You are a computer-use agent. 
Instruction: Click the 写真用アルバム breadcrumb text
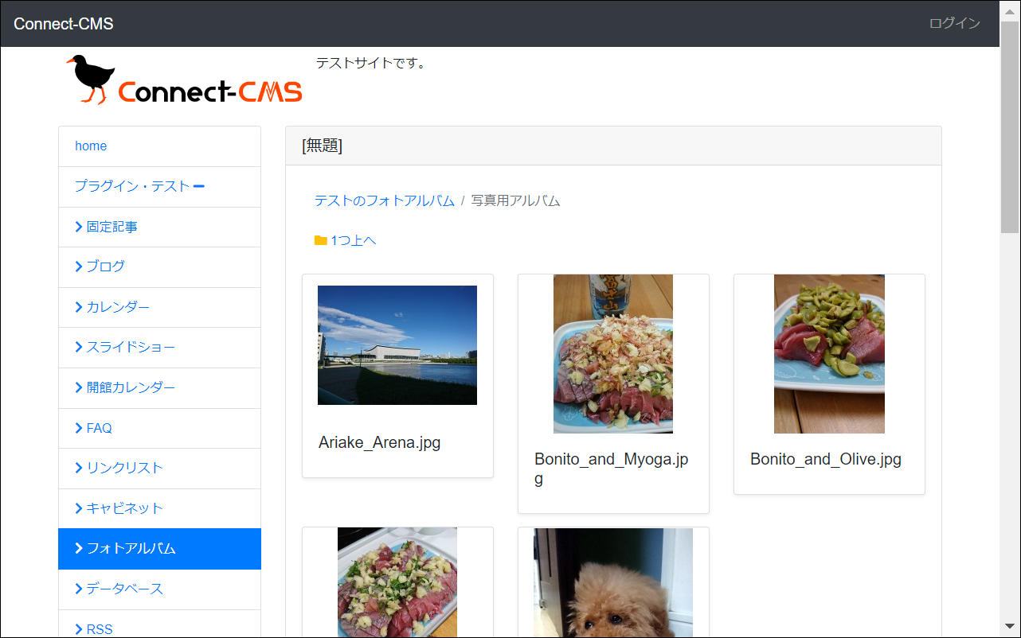(516, 200)
